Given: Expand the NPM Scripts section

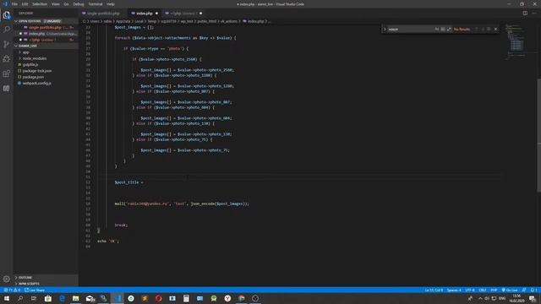Looking at the screenshot, I should tap(46, 284).
